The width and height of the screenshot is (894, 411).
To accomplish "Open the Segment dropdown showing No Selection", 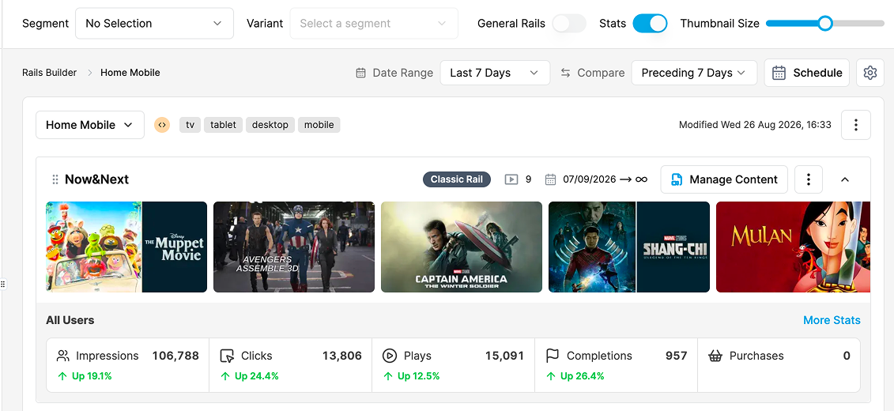I will [154, 24].
